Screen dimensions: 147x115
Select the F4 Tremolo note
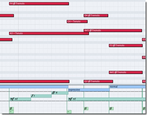39,4
